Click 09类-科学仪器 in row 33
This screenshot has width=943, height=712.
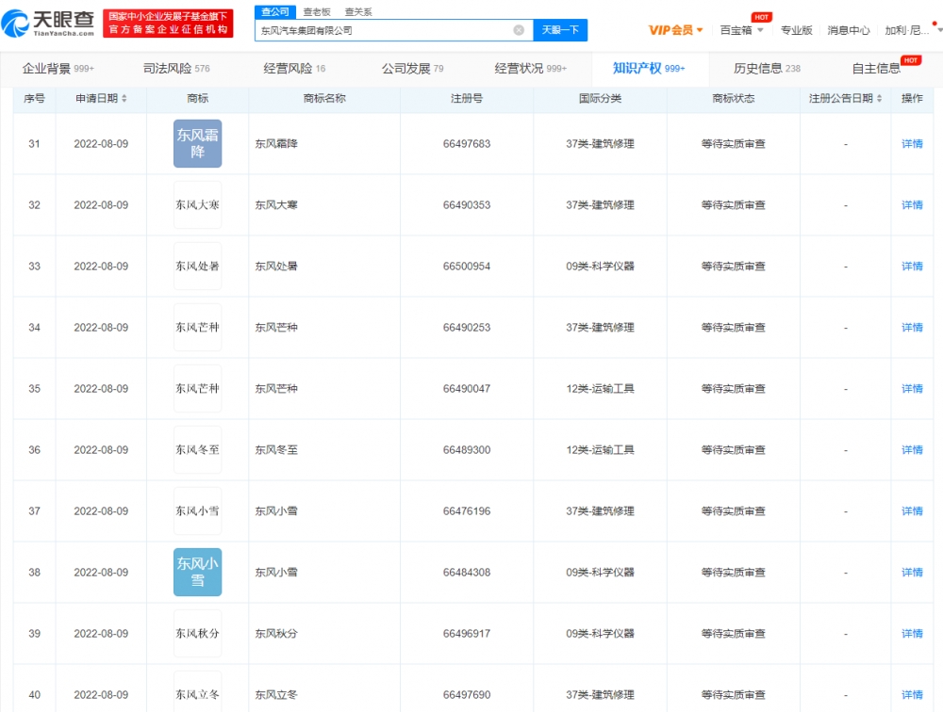click(x=600, y=267)
